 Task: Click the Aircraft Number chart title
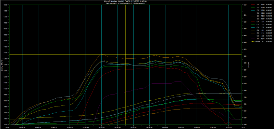point(125,1)
